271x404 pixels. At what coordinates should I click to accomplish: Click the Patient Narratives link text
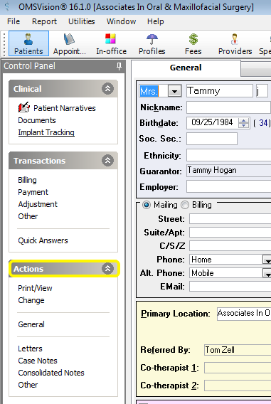click(x=65, y=108)
